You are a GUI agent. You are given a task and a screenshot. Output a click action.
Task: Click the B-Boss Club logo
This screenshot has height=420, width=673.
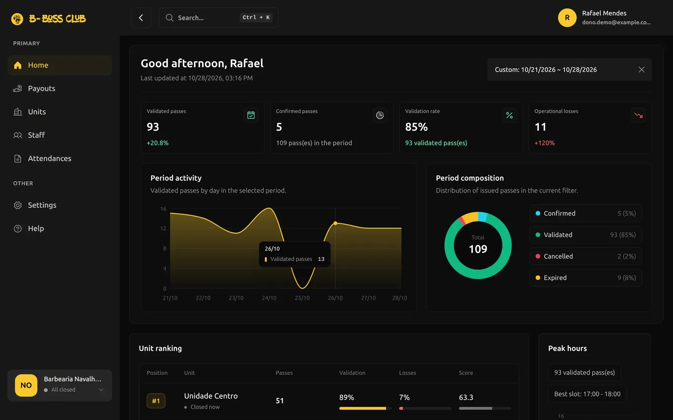click(x=48, y=18)
